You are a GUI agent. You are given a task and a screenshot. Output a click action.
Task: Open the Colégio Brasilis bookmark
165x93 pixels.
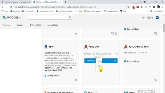click(111, 11)
